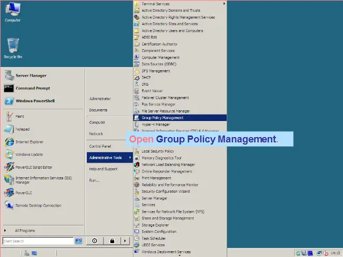Viewport: 343px width, 257px height.
Task: Open Services console
Action: click(180, 205)
